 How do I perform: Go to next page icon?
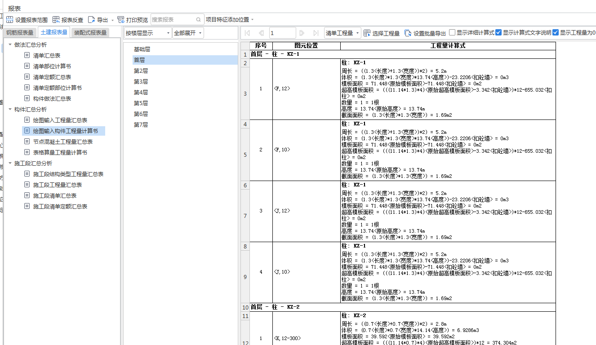pos(302,33)
